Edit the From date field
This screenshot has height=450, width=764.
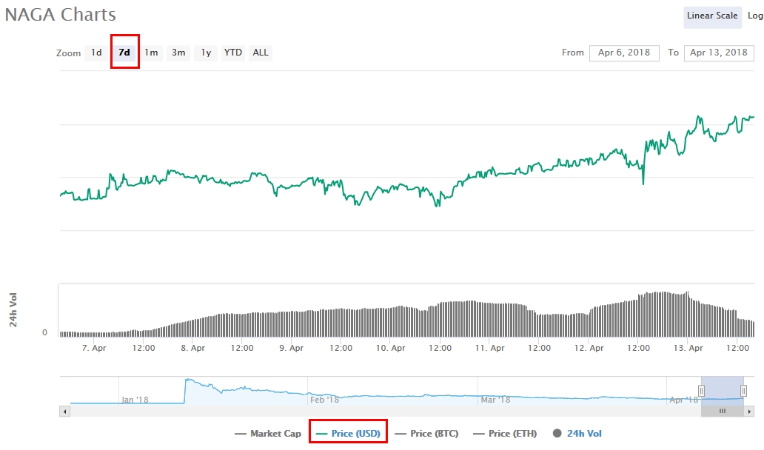pos(624,53)
